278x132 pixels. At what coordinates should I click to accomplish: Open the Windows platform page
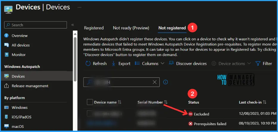click(20, 107)
